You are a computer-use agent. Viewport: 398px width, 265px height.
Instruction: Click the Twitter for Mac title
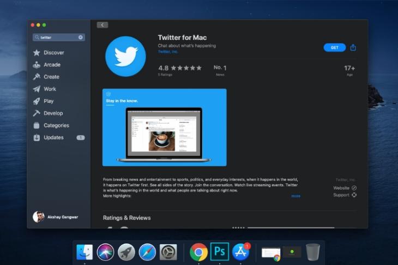tap(182, 38)
